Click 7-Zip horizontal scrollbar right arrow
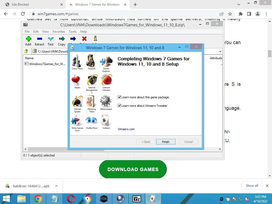 click(x=220, y=149)
